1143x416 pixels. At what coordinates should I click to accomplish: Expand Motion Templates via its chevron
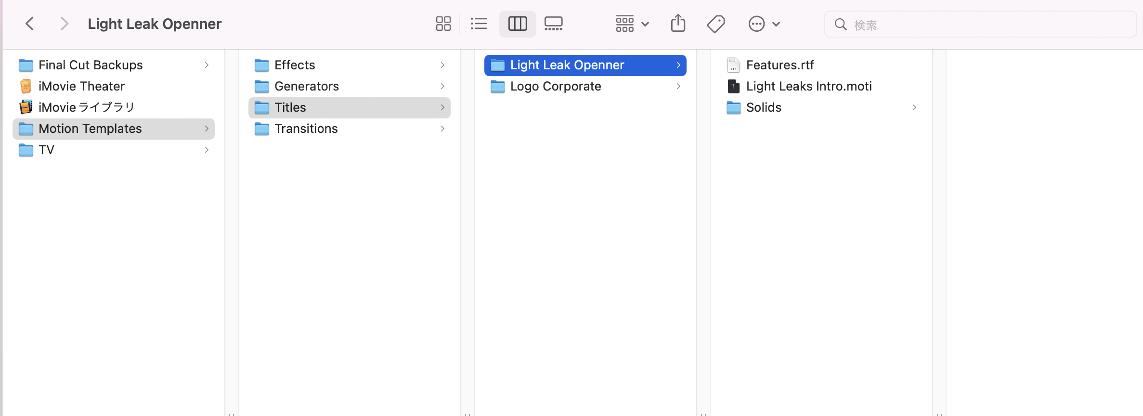(207, 129)
